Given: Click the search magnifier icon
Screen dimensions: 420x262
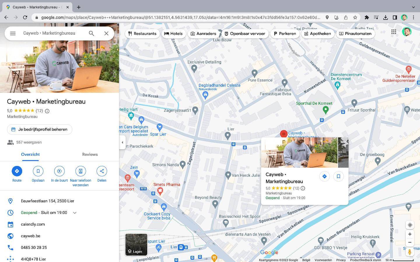Looking at the screenshot, I should (91, 33).
